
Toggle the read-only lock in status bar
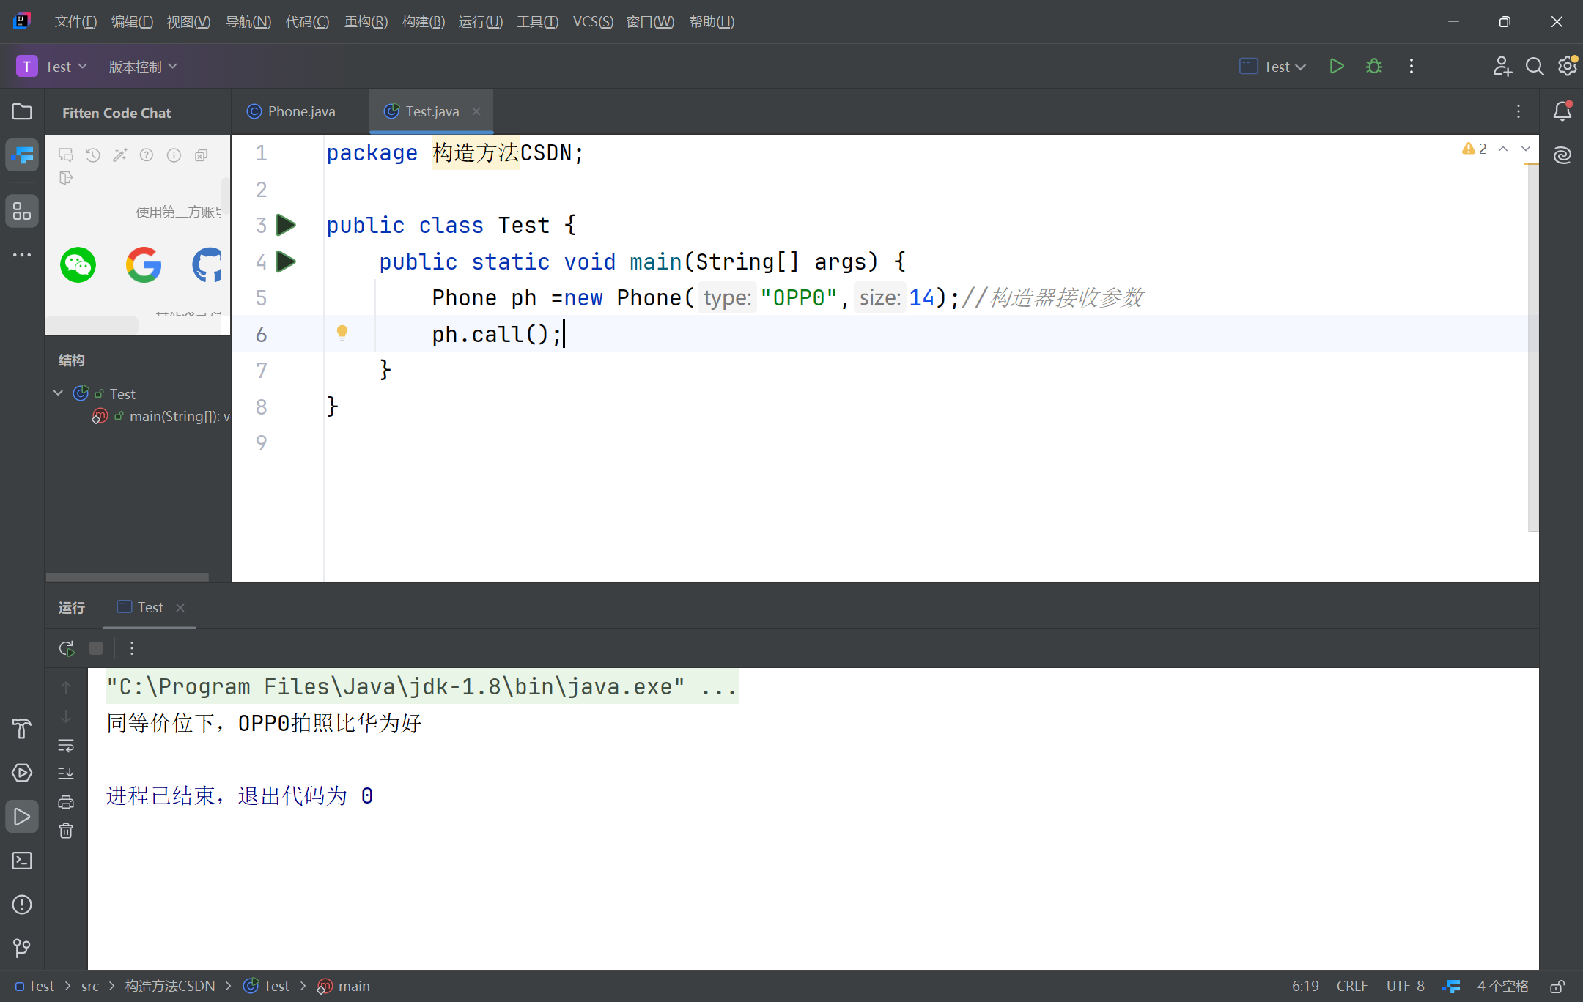coord(1558,986)
